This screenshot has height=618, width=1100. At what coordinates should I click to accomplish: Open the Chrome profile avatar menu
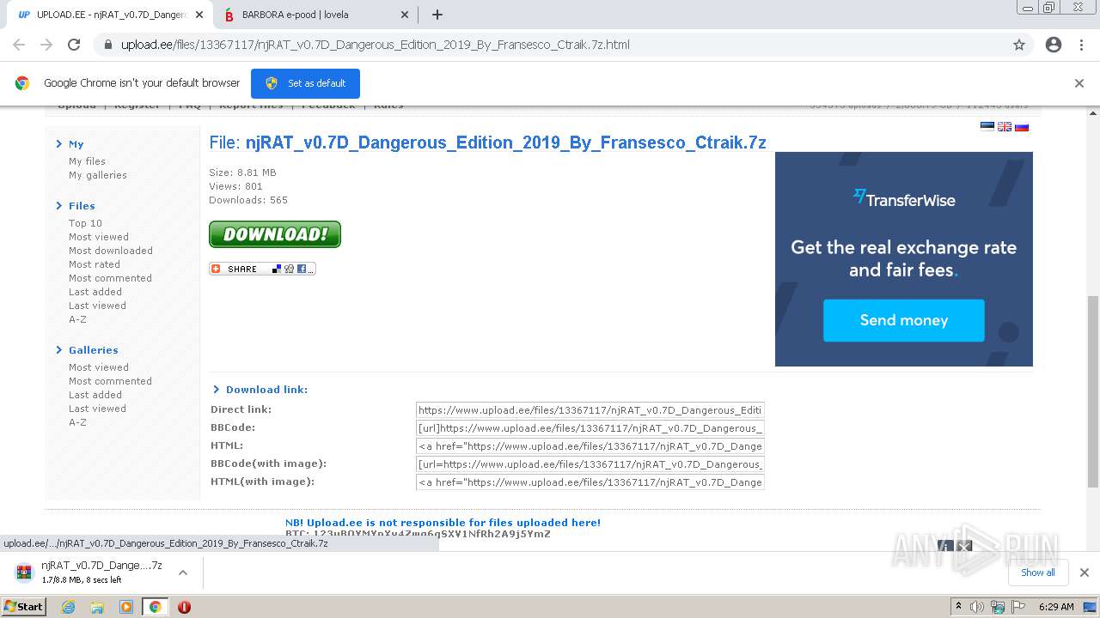coord(1054,45)
